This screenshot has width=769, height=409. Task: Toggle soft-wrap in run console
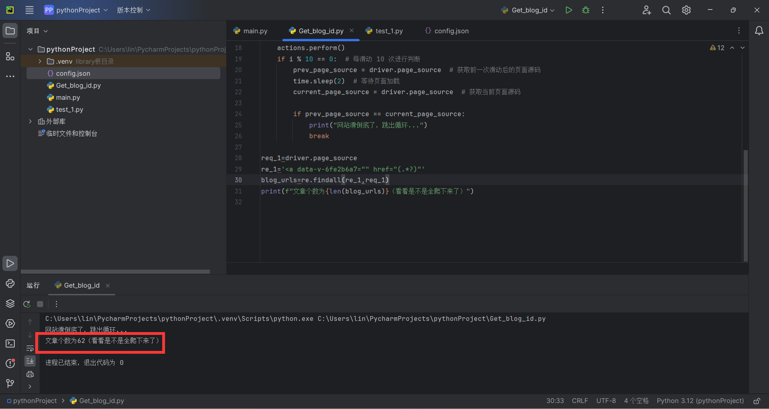(30, 348)
